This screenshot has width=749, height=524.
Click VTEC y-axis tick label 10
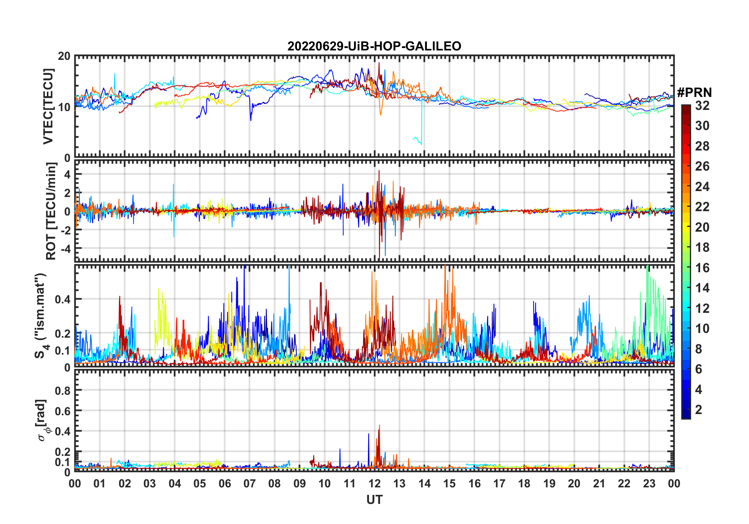(64, 107)
